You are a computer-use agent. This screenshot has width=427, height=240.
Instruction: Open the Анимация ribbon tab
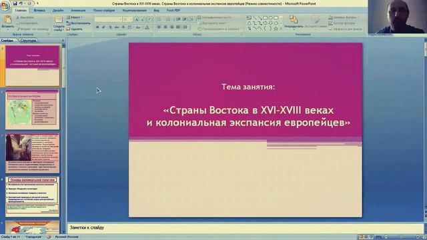78,11
